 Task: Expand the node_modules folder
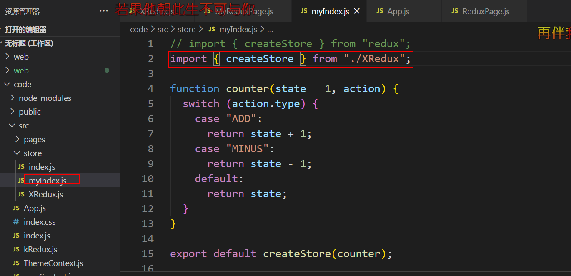(x=45, y=98)
